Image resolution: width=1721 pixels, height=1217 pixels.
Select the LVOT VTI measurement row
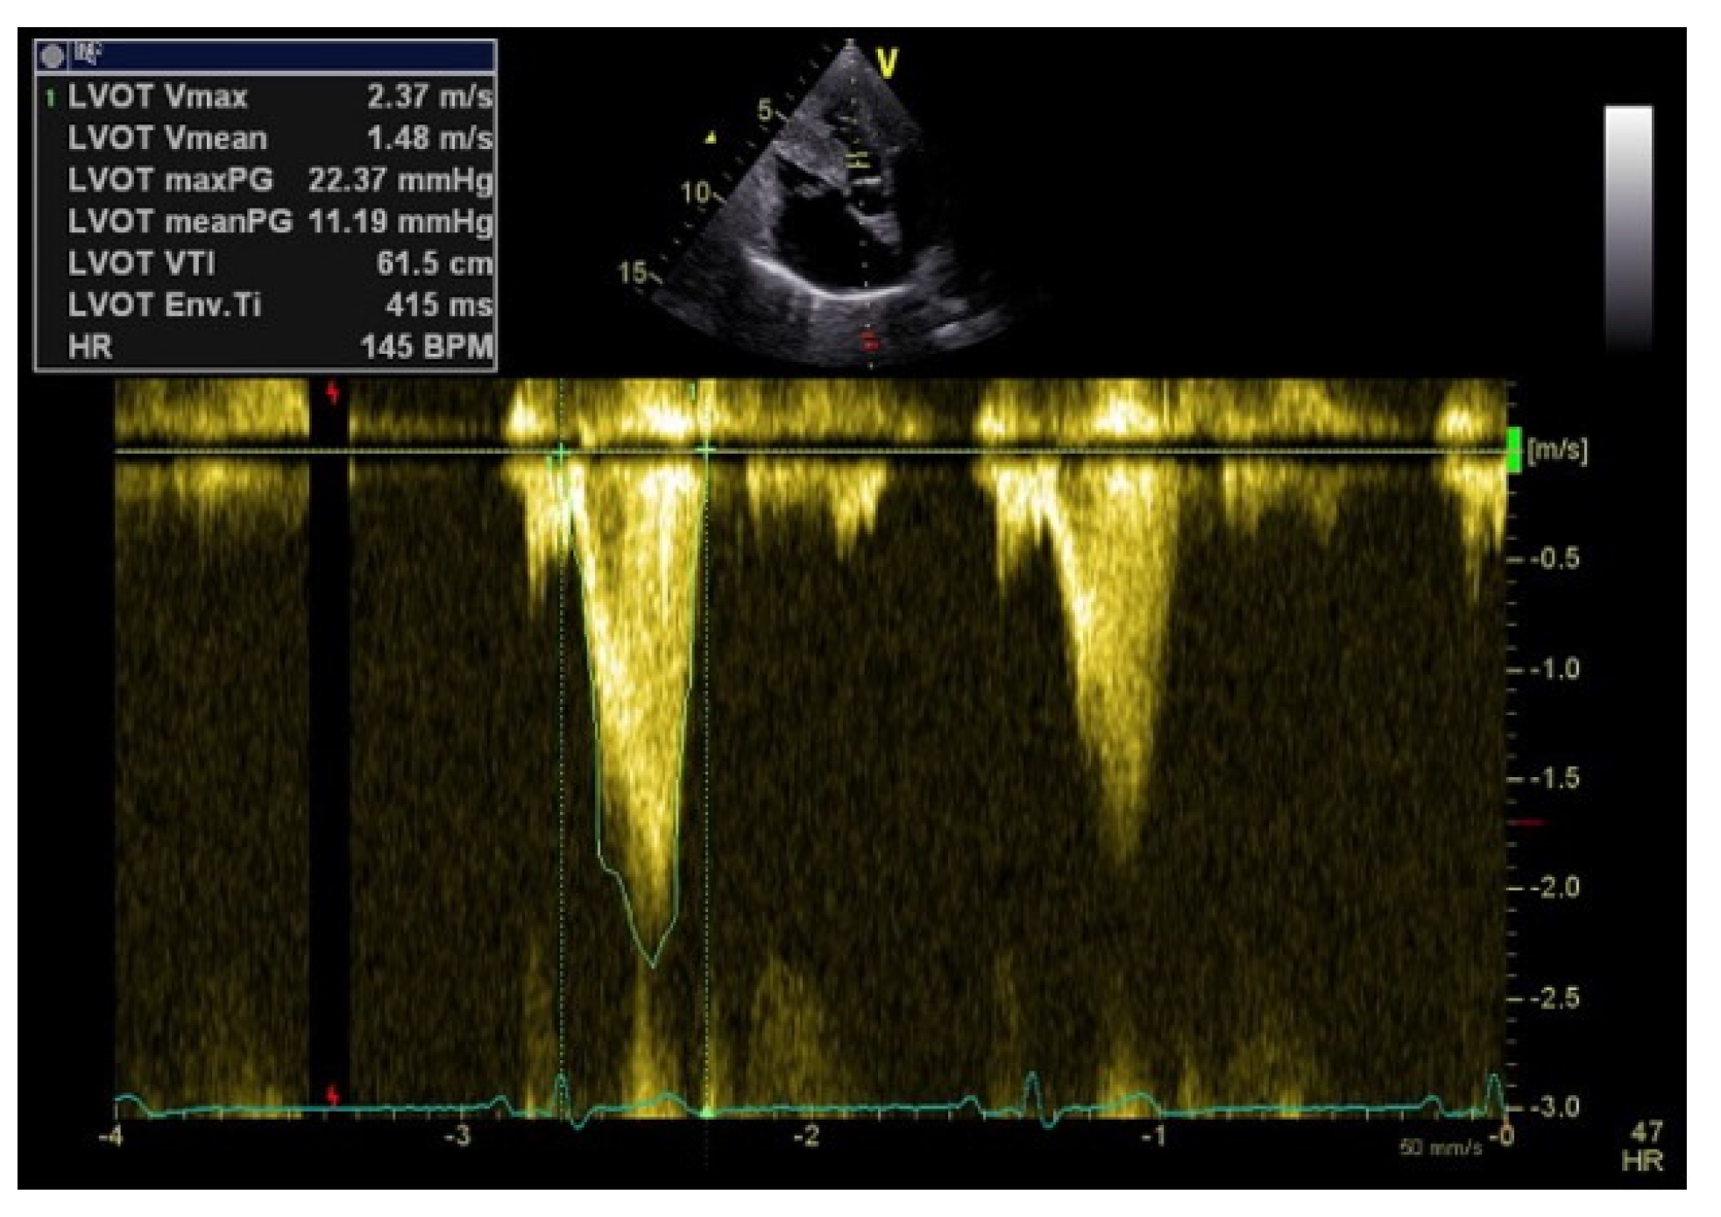265,264
